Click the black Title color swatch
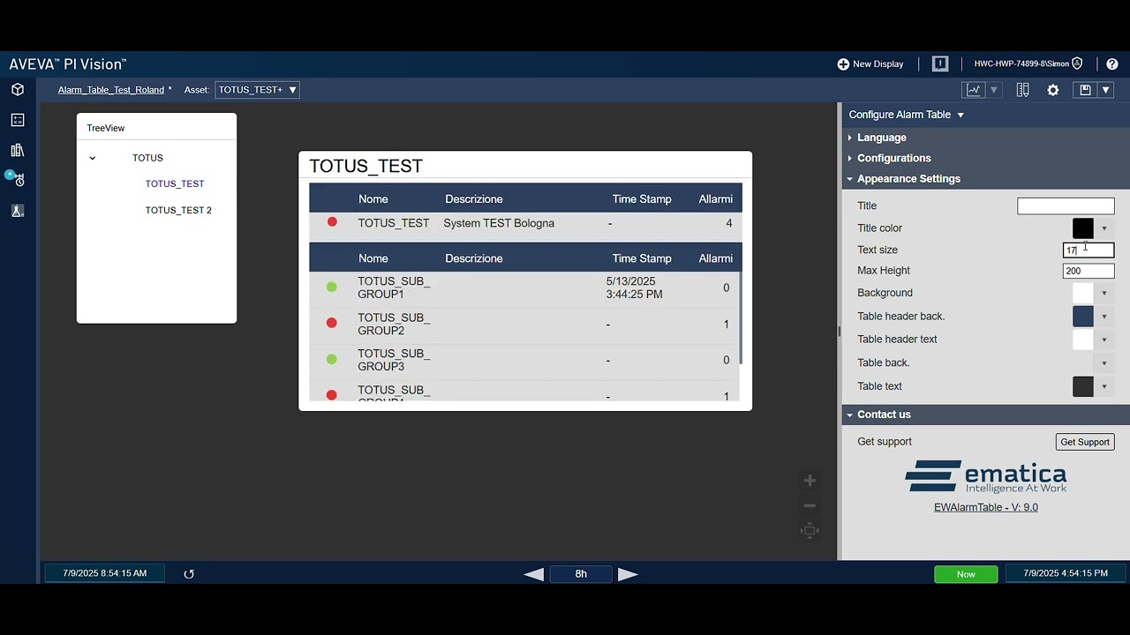The height and width of the screenshot is (635, 1130). click(x=1083, y=228)
